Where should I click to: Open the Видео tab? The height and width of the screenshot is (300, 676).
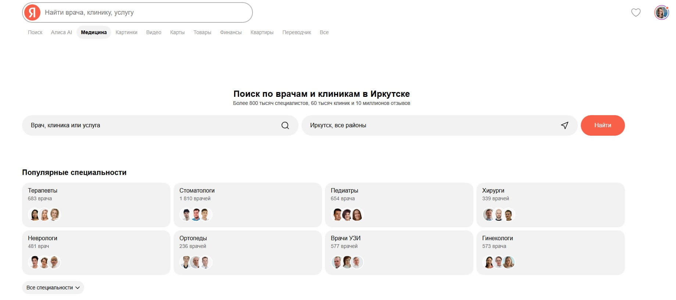[154, 32]
